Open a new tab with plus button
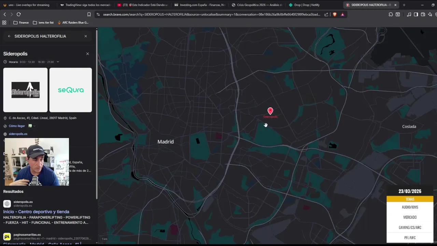Image resolution: width=437 pixels, height=246 pixels. (404, 5)
